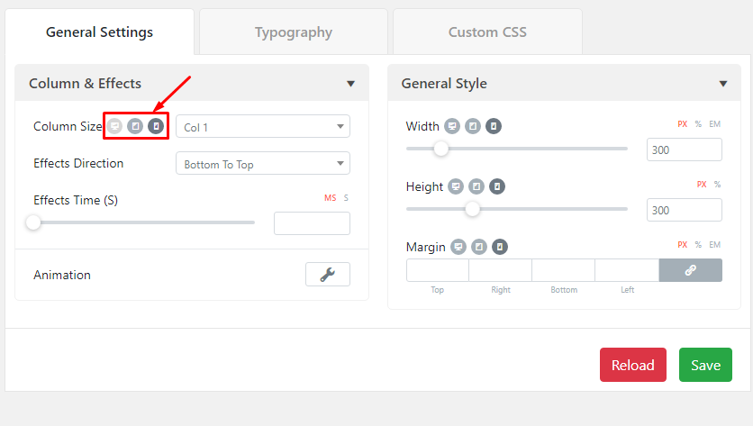This screenshot has width=753, height=426.
Task: Collapse the Column & Effects panel arrow
Action: 350,84
